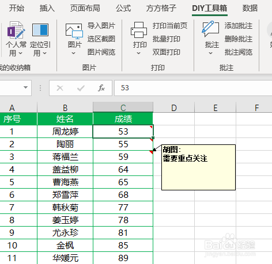
Task: Confirm entry with the checkmark icon
Action: pyautogui.click(x=81, y=88)
